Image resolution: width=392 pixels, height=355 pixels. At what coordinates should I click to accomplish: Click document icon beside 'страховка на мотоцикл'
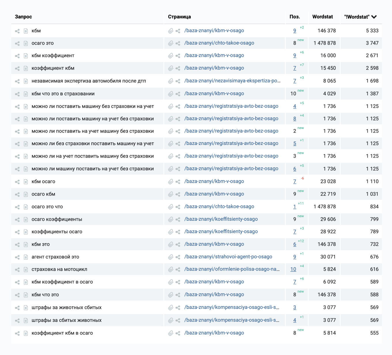click(26, 269)
